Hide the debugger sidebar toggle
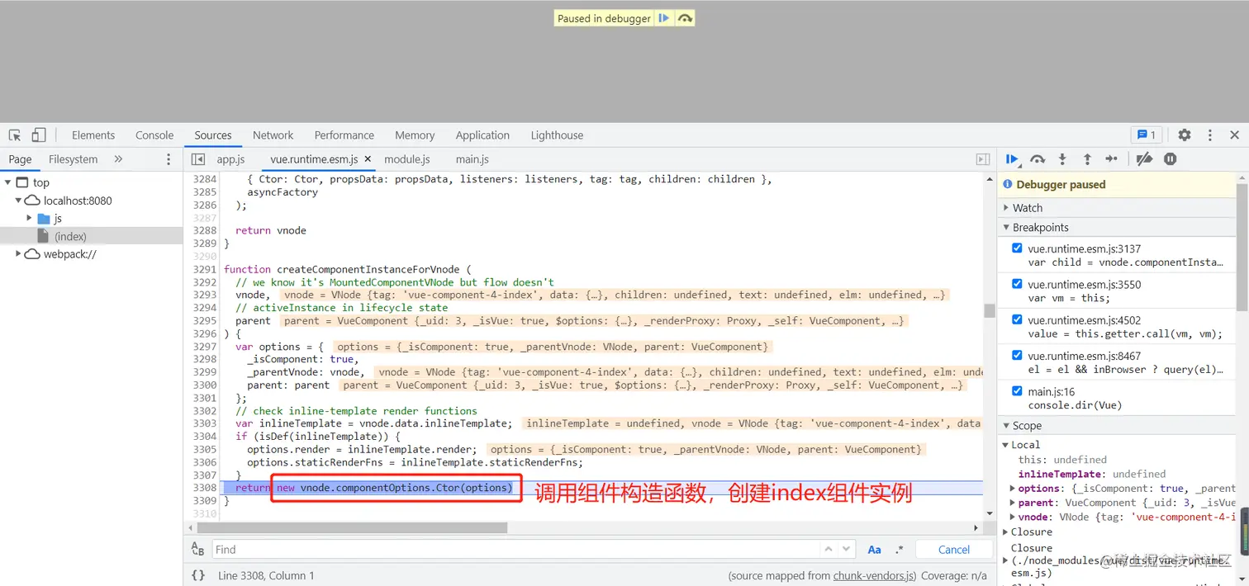The height and width of the screenshot is (586, 1249). (983, 159)
